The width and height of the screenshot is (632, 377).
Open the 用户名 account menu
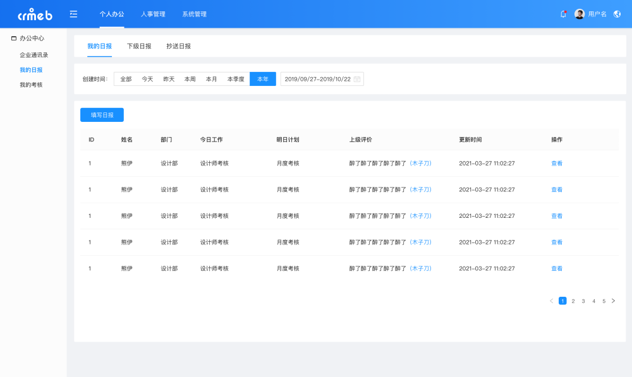coord(597,14)
